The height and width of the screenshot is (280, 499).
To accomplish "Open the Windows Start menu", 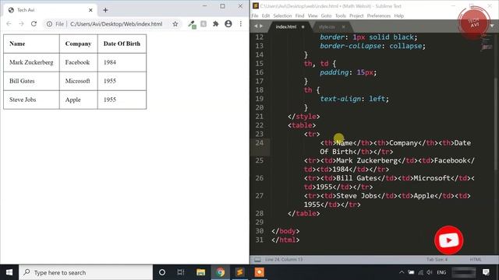I will click(9, 272).
